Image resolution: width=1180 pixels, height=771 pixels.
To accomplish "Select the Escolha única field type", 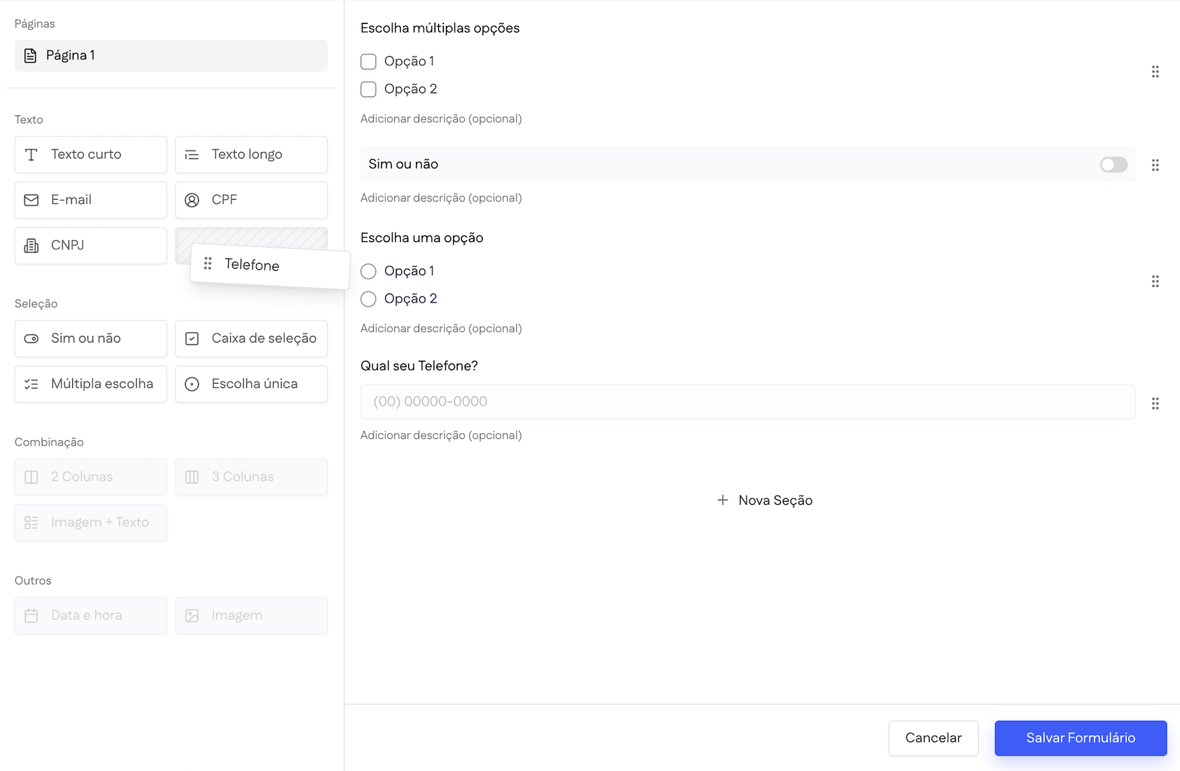I will [x=251, y=384].
